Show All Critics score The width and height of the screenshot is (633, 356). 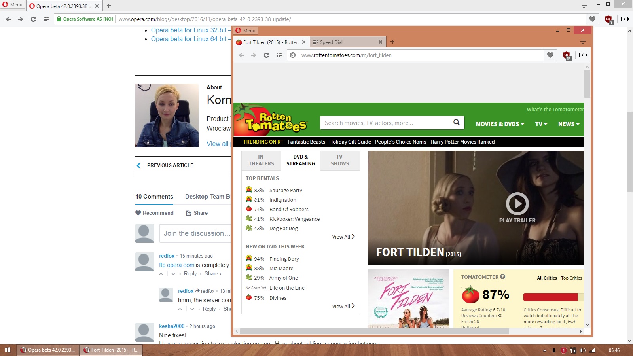(547, 278)
